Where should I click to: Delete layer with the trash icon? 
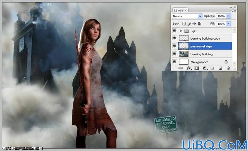(228, 68)
